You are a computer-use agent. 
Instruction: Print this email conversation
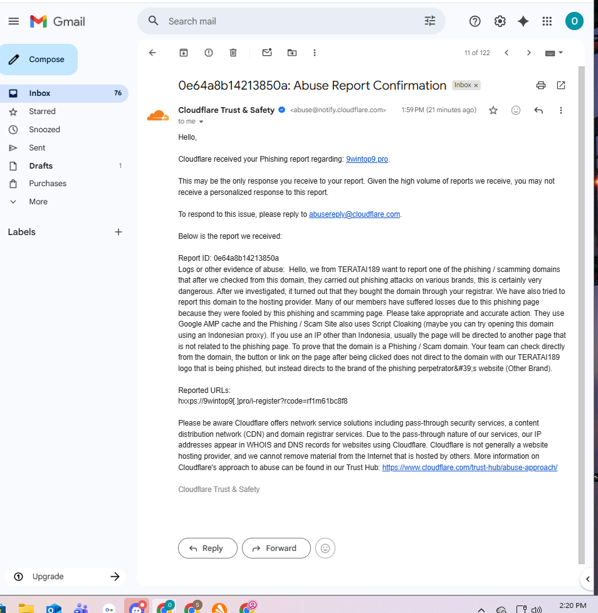[x=540, y=85]
